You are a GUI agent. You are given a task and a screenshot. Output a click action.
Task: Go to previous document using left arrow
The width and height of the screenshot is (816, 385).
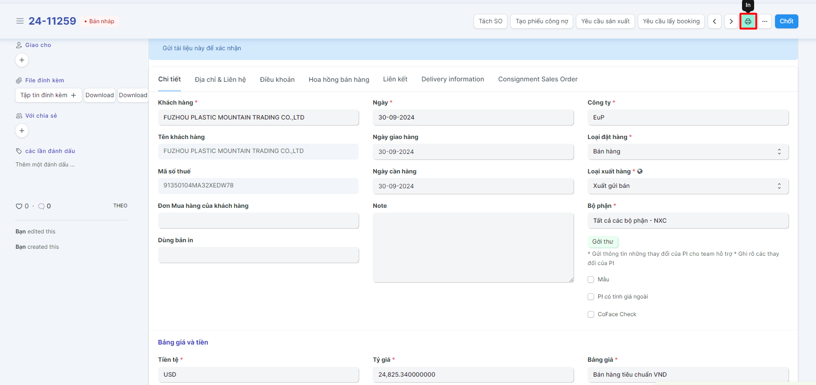(x=715, y=21)
